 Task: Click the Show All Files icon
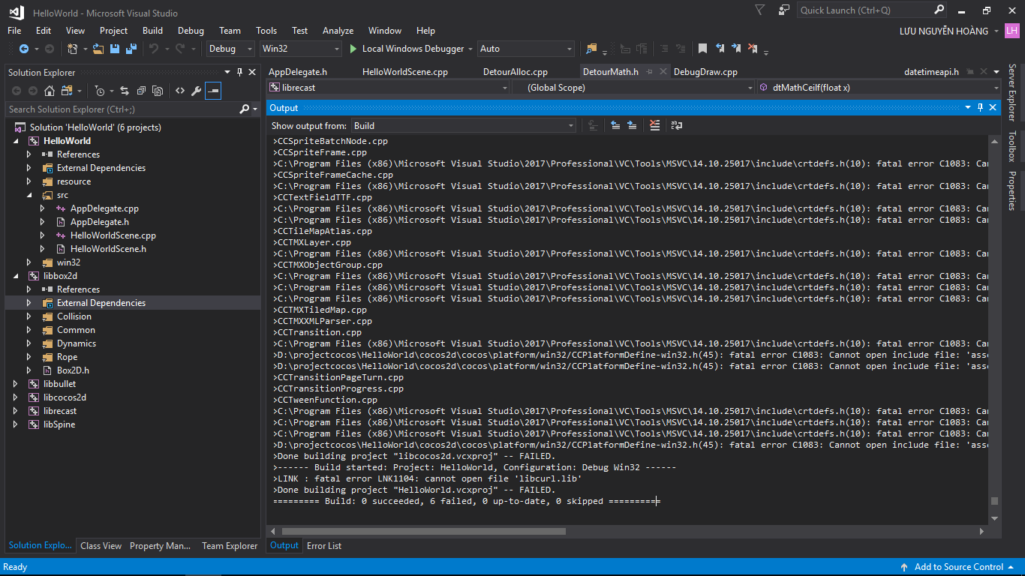tap(158, 91)
